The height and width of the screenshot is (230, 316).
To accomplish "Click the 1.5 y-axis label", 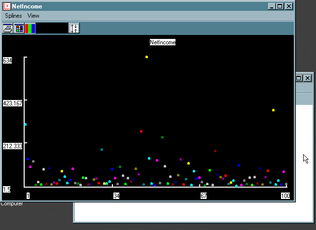I will [6, 190].
